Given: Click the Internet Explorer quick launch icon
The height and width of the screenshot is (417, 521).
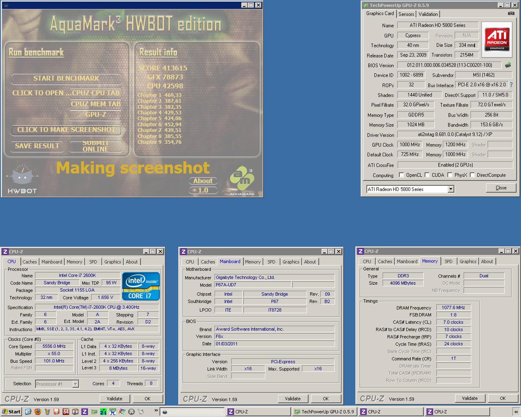Looking at the screenshot, I should [x=28, y=412].
